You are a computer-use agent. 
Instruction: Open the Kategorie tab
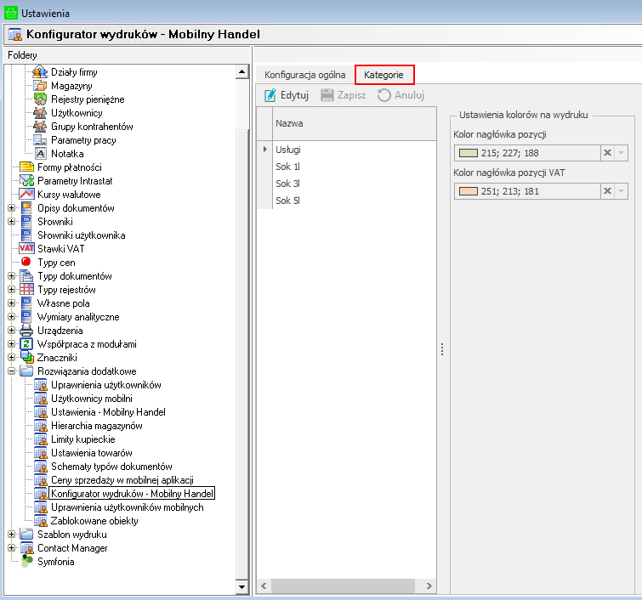point(383,75)
